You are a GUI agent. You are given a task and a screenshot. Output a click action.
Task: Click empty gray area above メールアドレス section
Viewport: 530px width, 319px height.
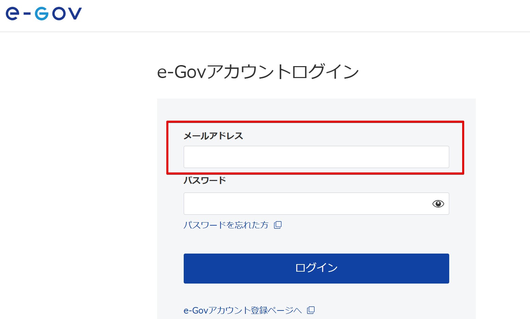coord(316,109)
